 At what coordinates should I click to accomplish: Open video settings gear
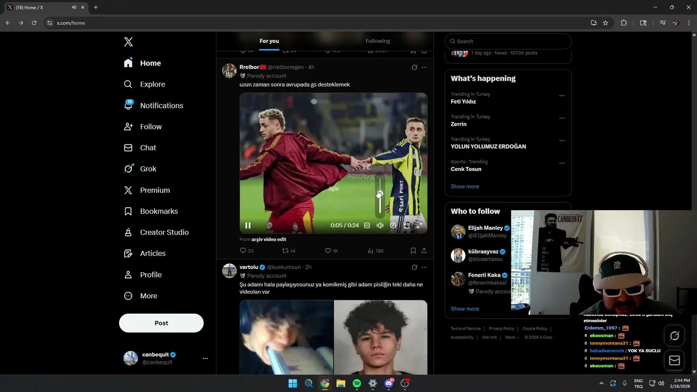(x=393, y=225)
